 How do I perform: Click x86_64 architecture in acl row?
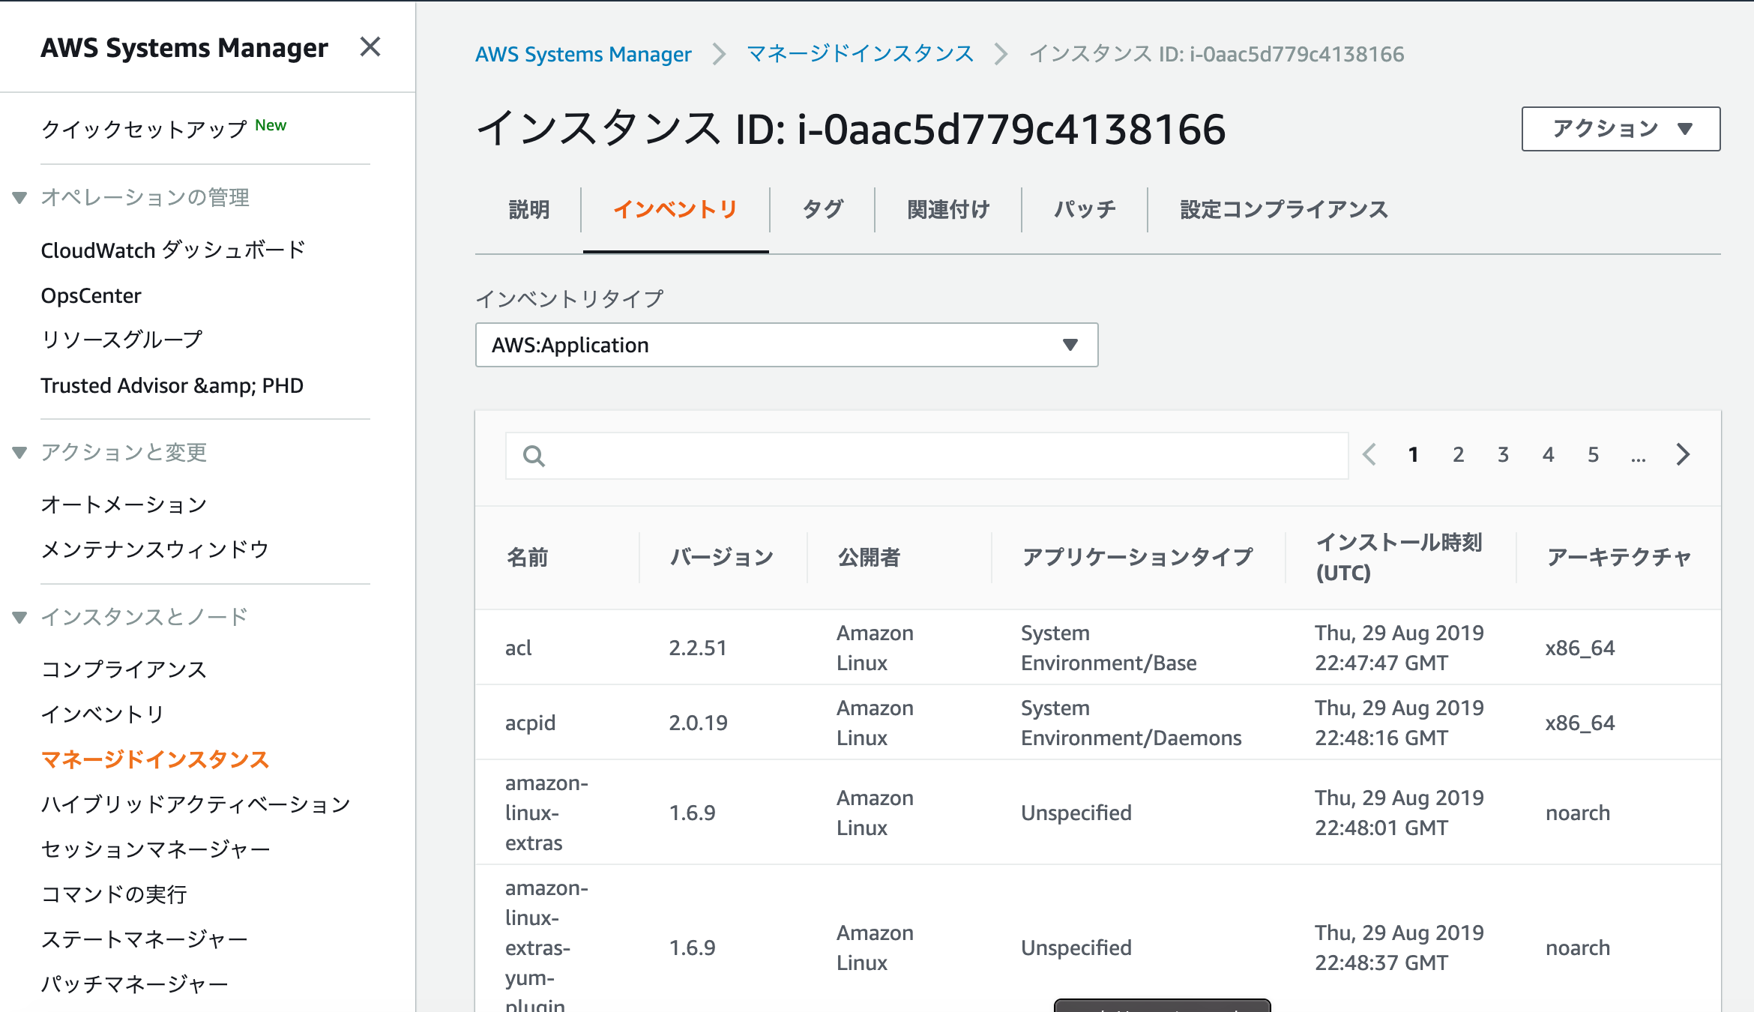click(1580, 648)
